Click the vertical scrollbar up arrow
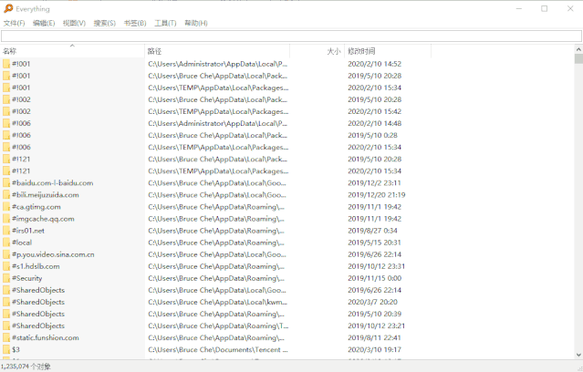This screenshot has width=583, height=372. pyautogui.click(x=578, y=49)
